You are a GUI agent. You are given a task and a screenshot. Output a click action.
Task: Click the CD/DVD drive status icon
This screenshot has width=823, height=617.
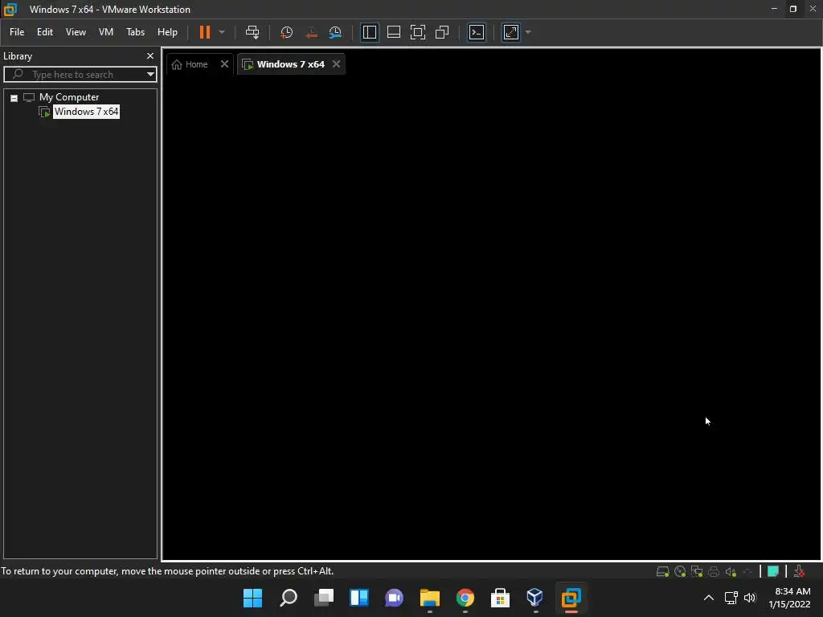(680, 572)
